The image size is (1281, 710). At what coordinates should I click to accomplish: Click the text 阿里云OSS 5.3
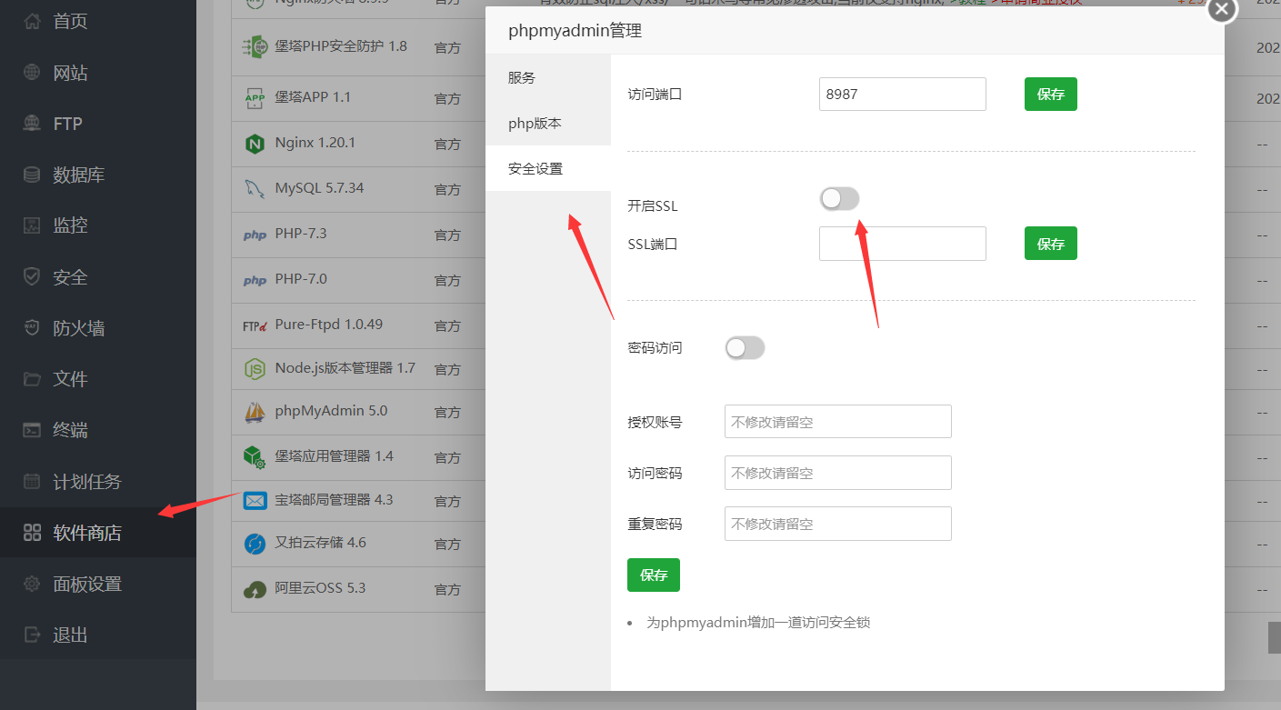tap(320, 587)
